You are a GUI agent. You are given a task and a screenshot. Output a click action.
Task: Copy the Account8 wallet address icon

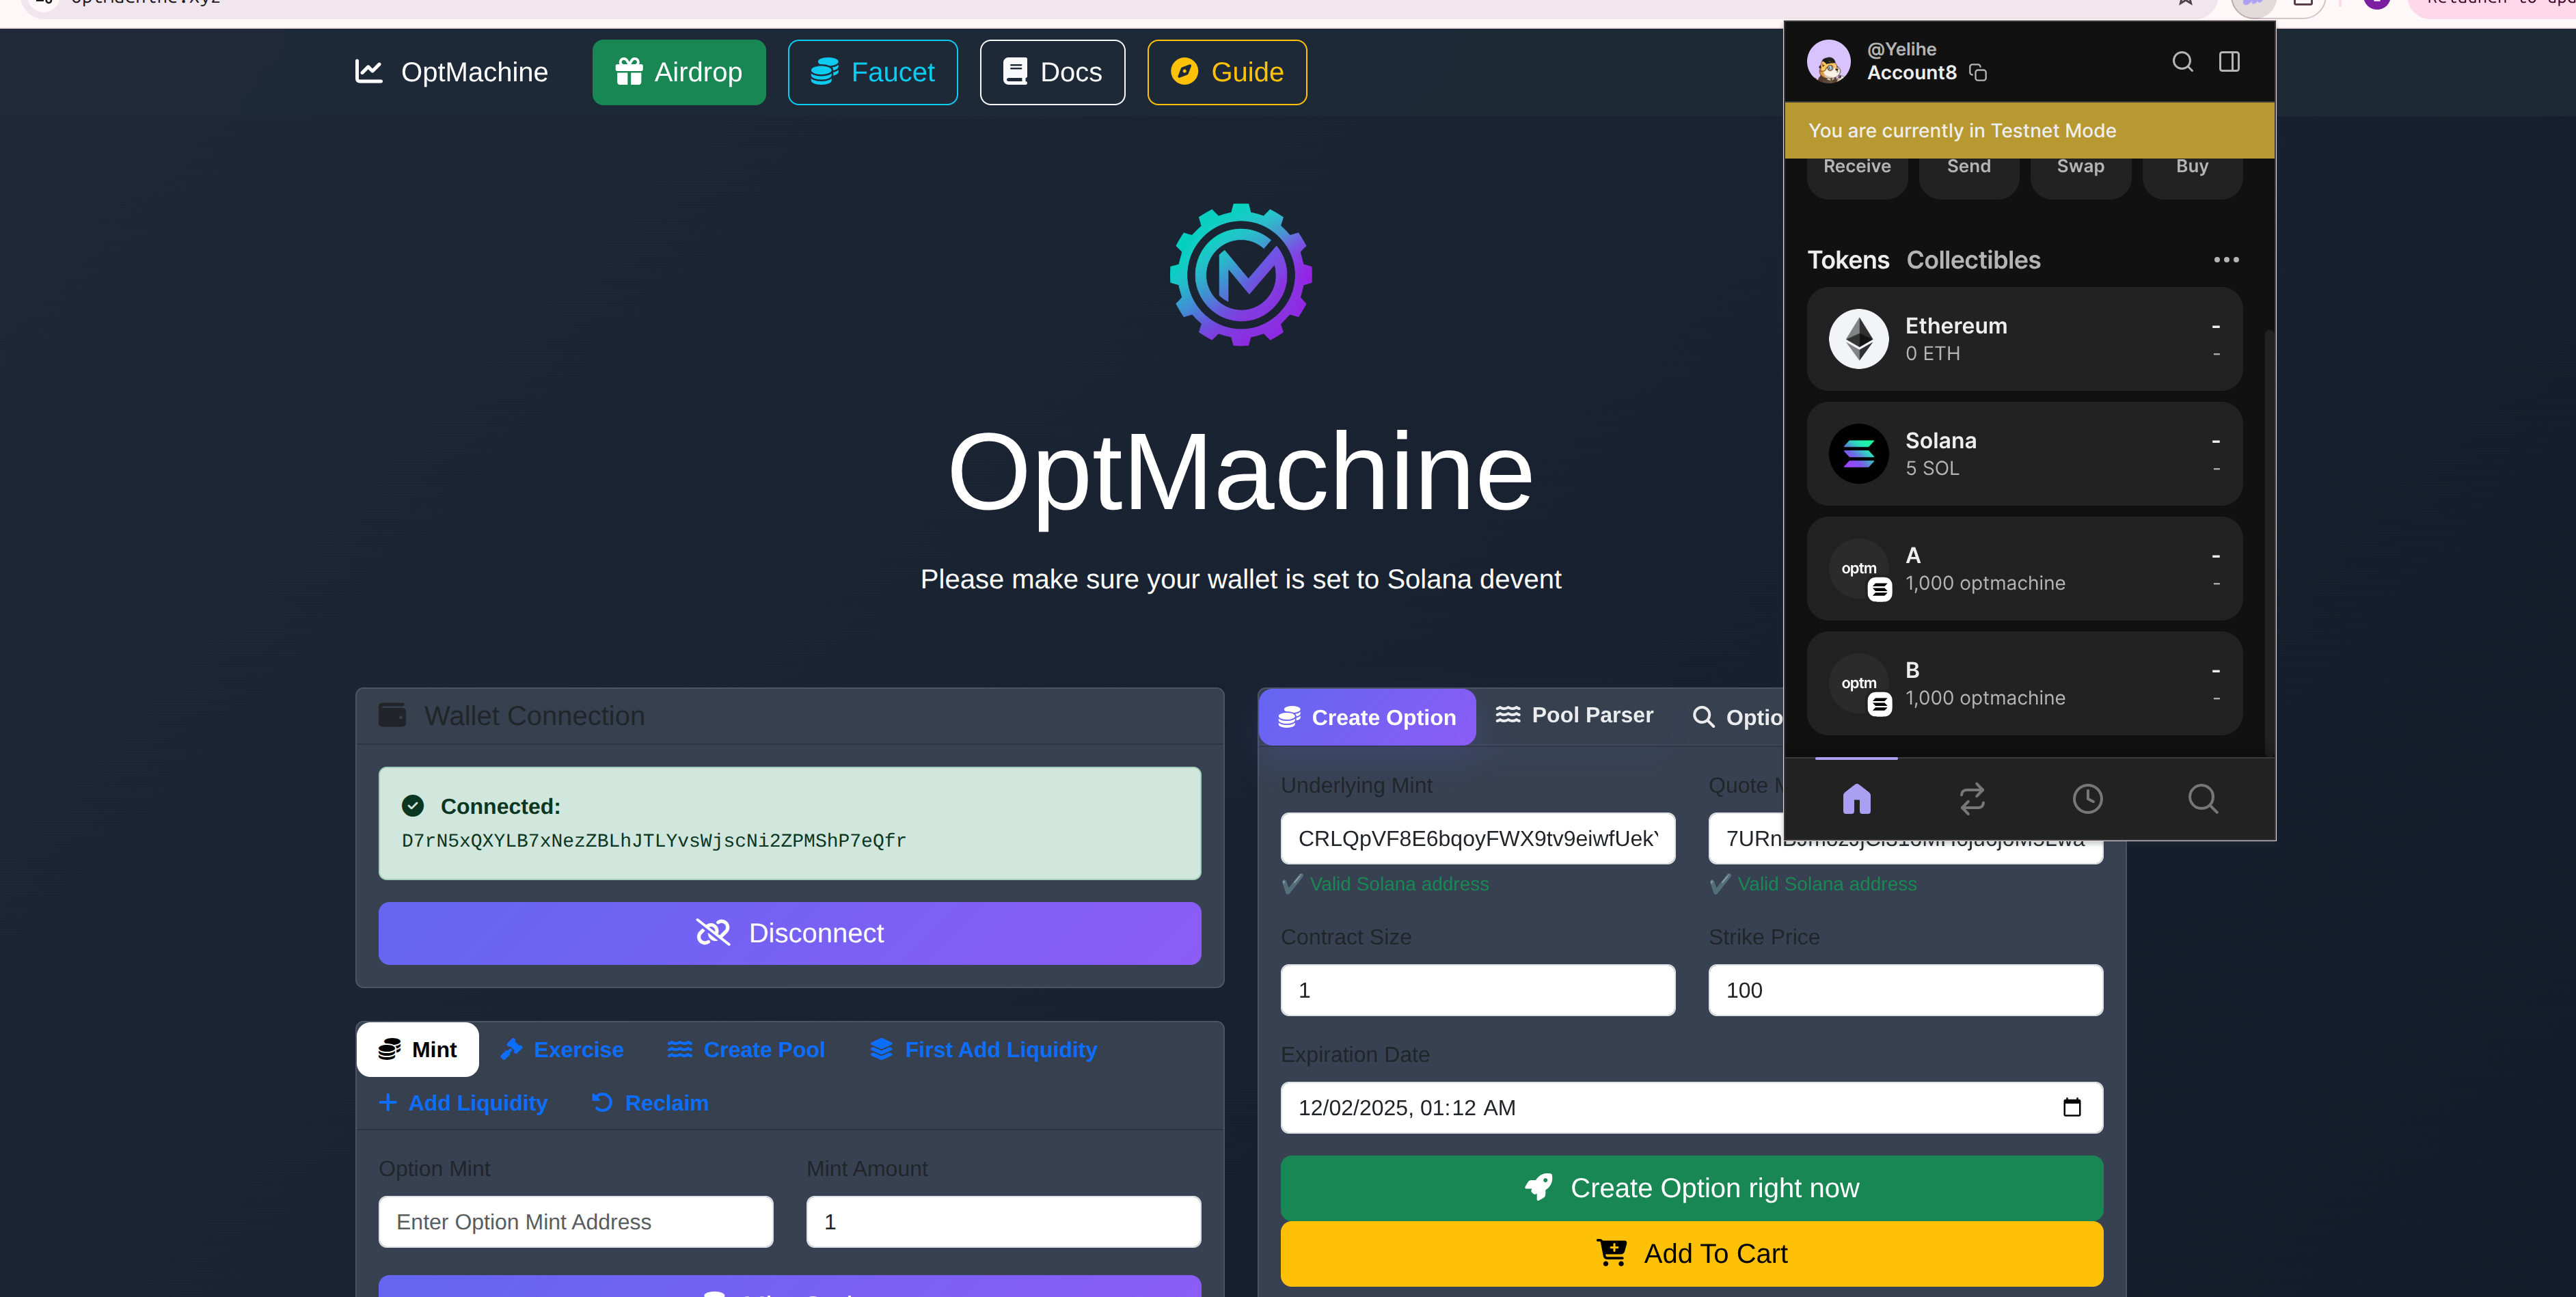[1977, 73]
